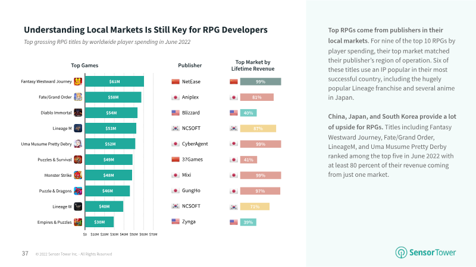Click the Sensor Tower logo
This screenshot has width=476, height=267.
tap(425, 252)
